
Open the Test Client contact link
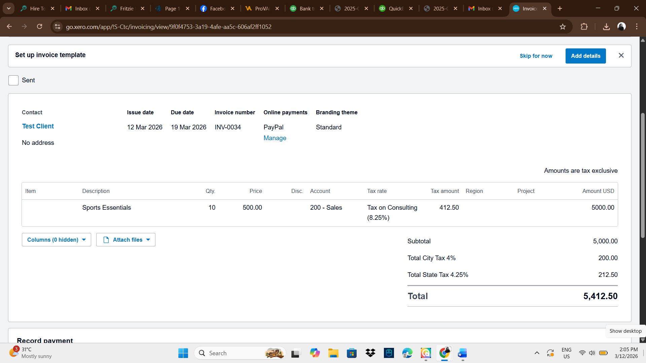click(38, 126)
